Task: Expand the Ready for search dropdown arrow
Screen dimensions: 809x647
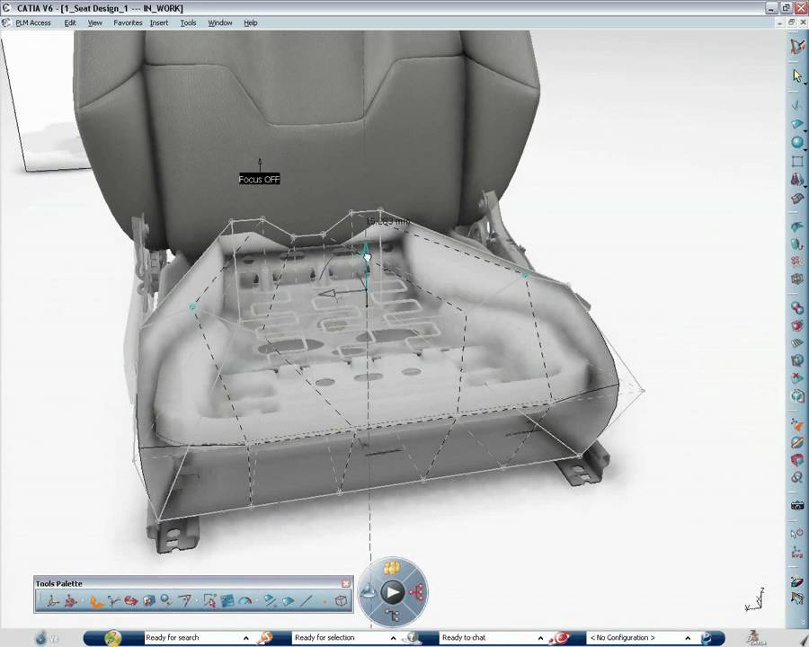Action: click(x=245, y=638)
